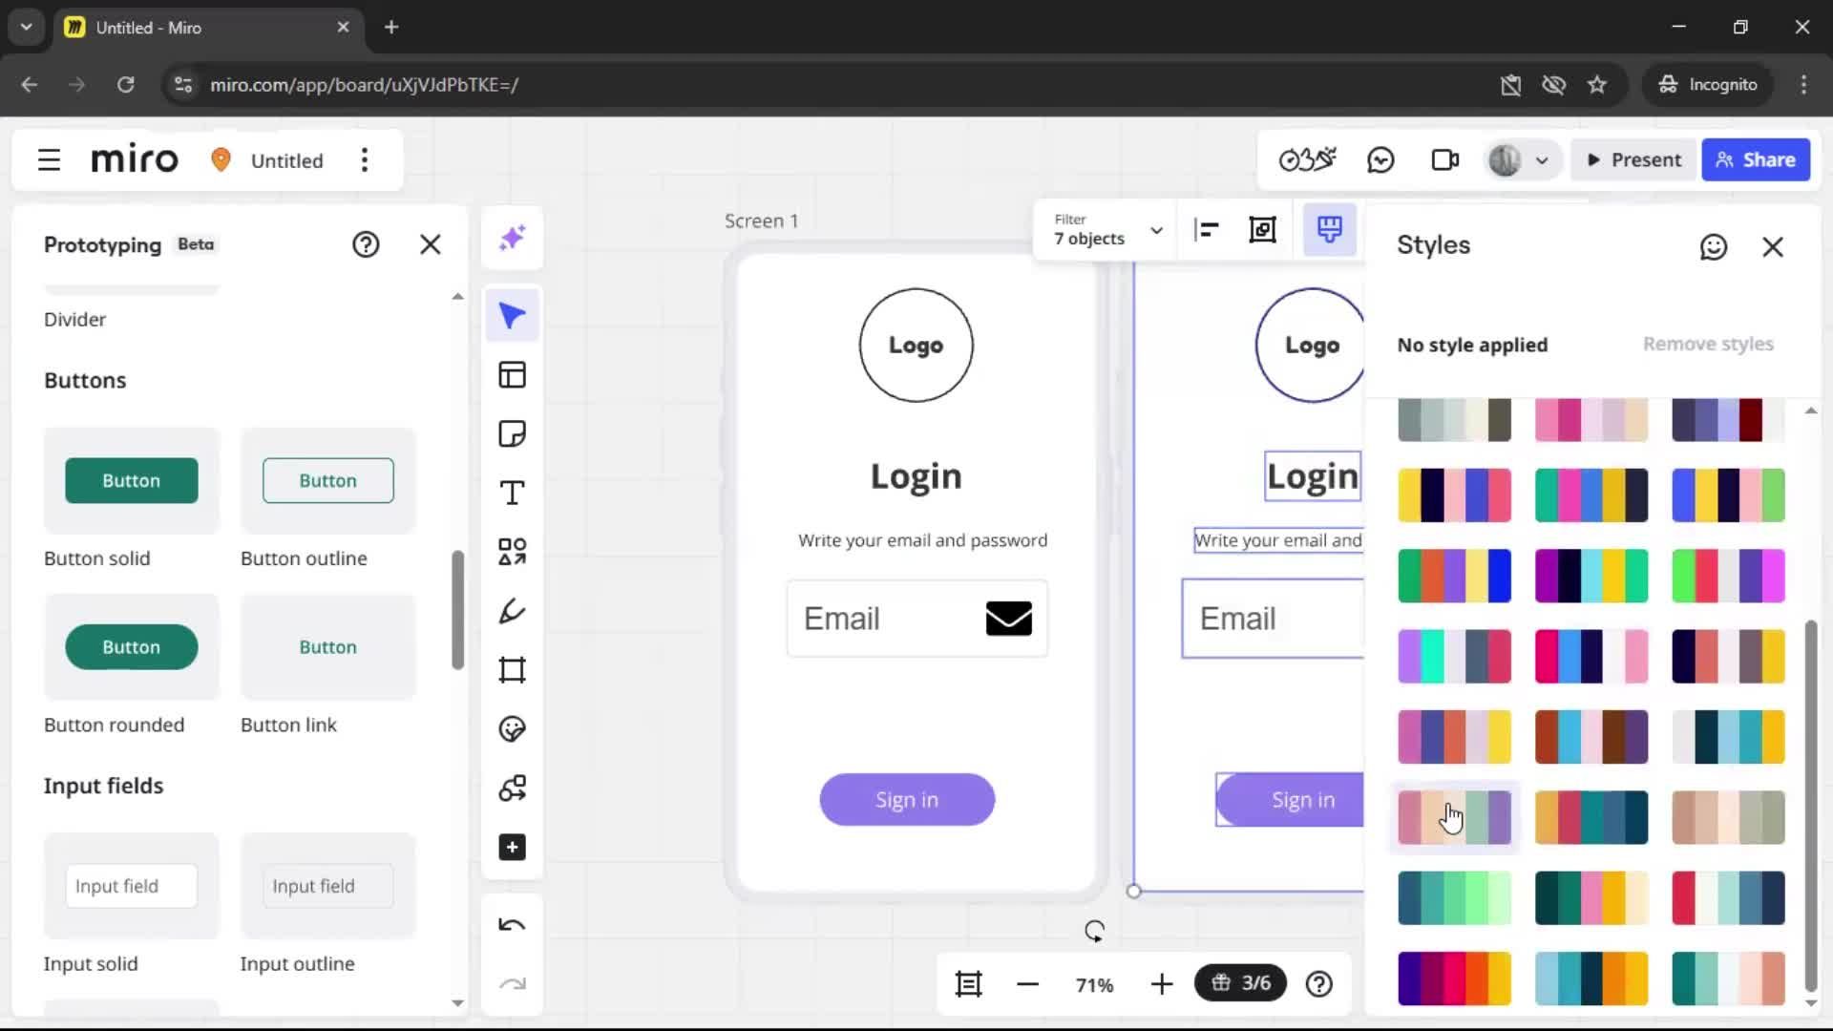Open the comments chat icon

coord(1380,160)
